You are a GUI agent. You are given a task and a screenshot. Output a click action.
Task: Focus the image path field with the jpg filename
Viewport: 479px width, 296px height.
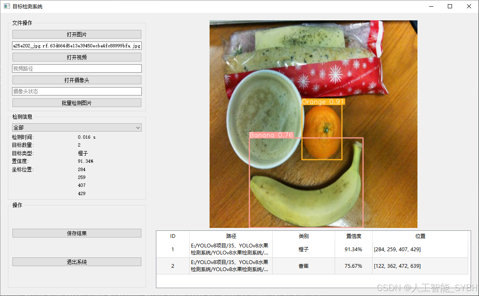tap(77, 46)
